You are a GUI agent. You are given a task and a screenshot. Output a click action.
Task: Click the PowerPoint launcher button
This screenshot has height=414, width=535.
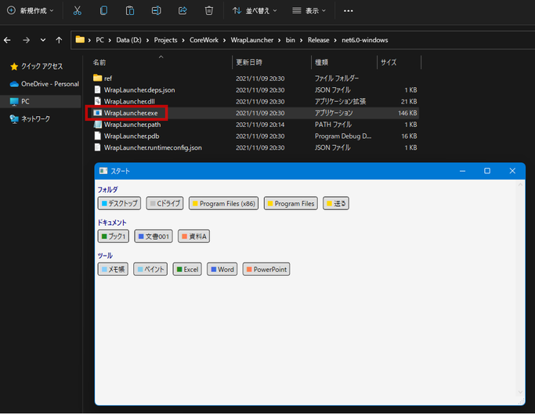[266, 270]
